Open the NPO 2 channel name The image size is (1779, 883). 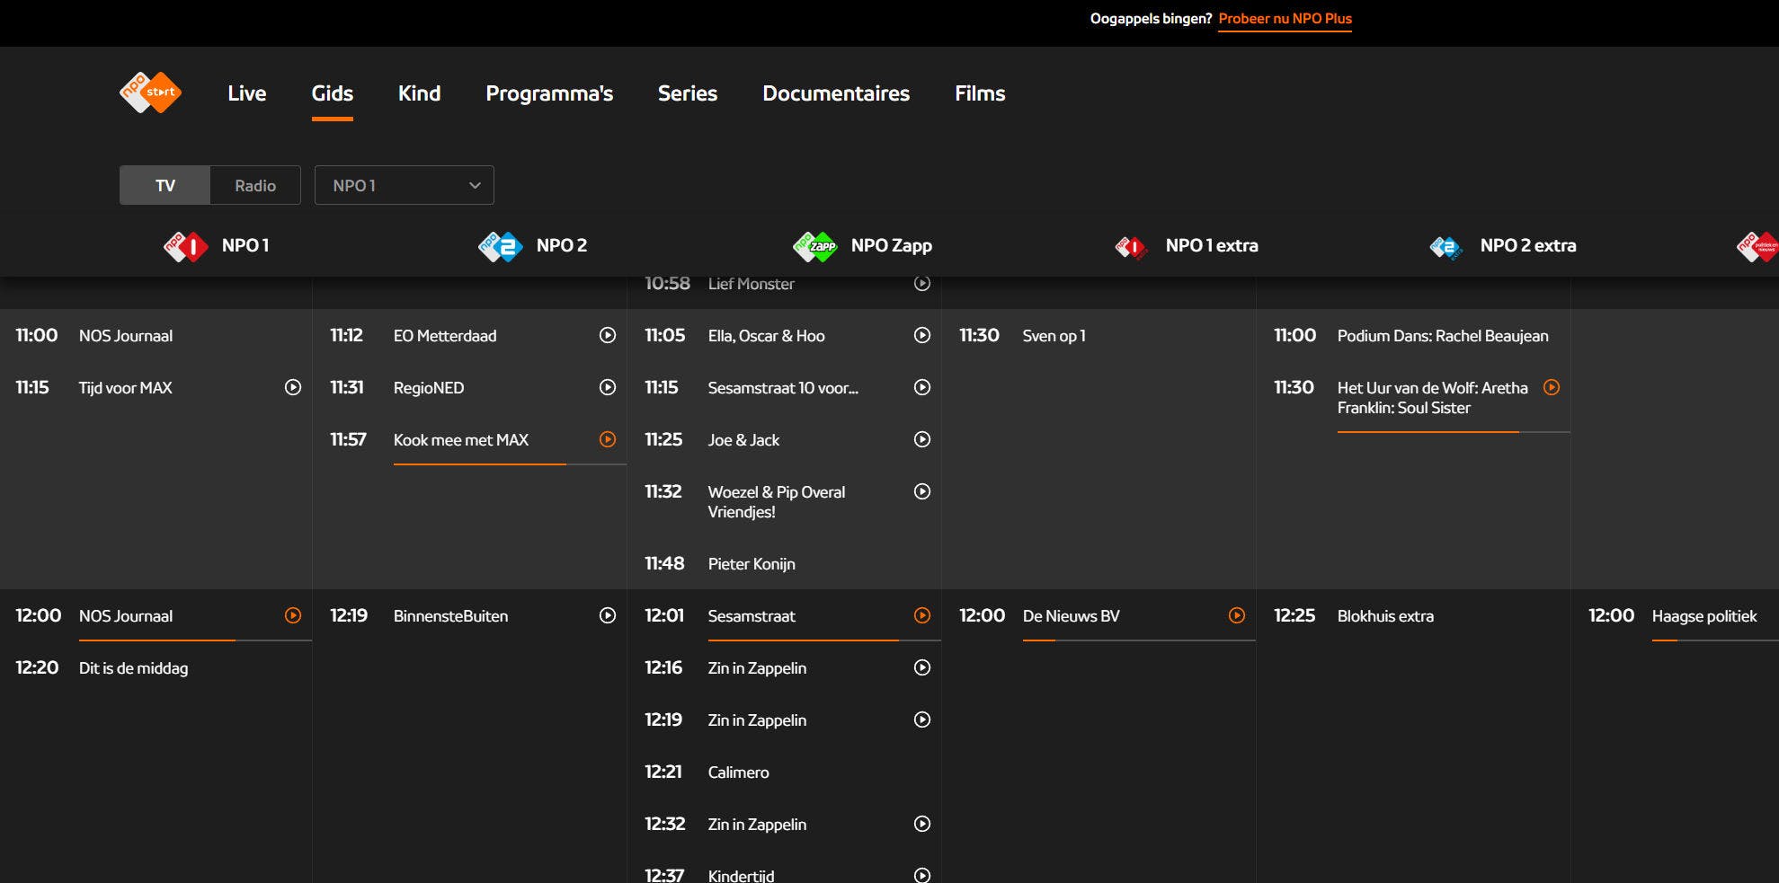coord(562,245)
